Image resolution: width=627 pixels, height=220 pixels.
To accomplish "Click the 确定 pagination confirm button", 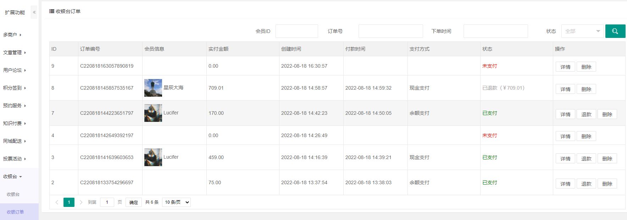I will [133, 202].
